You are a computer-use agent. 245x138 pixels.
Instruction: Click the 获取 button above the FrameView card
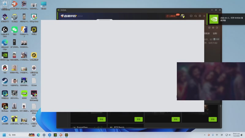(x=102, y=119)
